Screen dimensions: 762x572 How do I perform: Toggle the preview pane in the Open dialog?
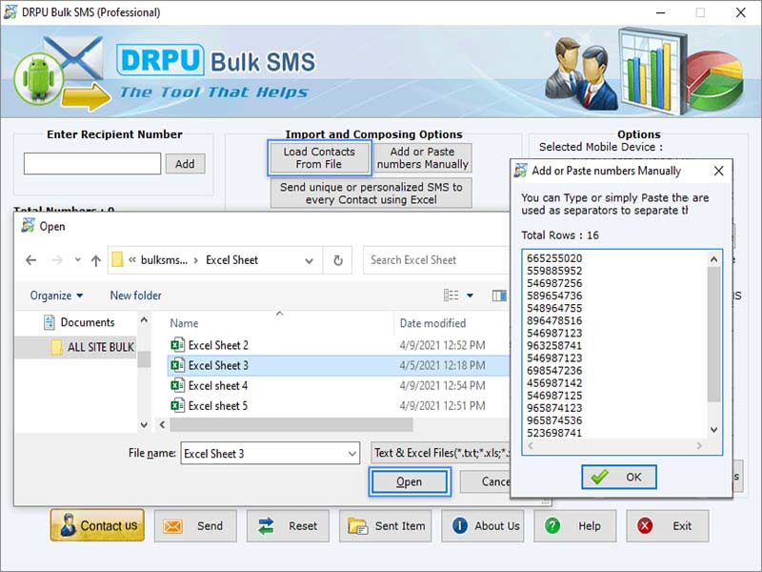click(500, 296)
